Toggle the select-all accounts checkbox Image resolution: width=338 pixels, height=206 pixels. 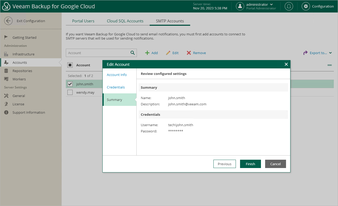click(x=70, y=65)
